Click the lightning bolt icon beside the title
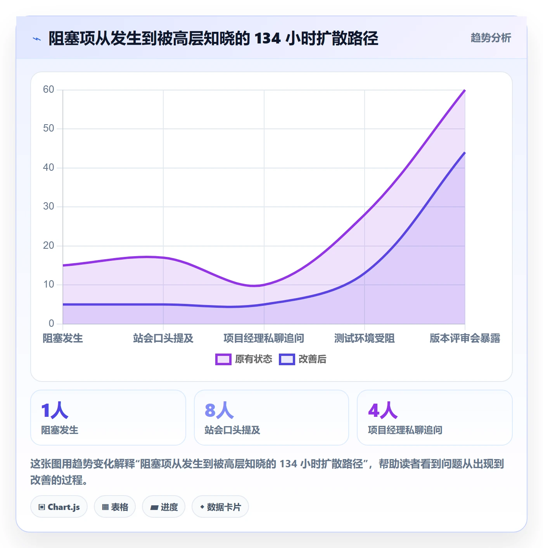 [x=37, y=39]
